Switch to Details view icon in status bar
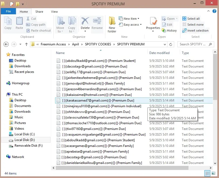The image size is (219, 178). click(x=207, y=173)
